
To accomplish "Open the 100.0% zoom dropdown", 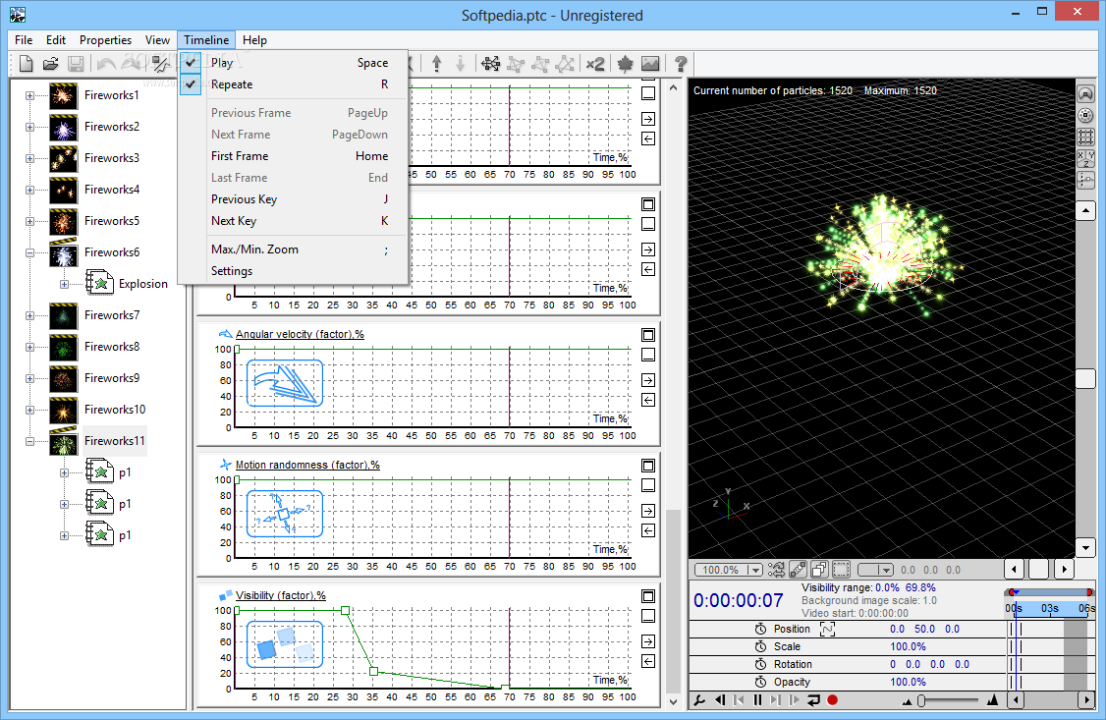I will pyautogui.click(x=755, y=570).
